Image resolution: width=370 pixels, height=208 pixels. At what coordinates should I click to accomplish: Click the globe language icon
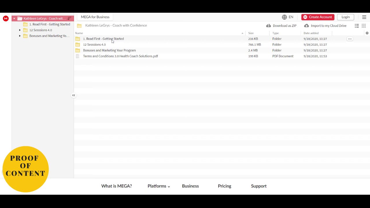(284, 17)
